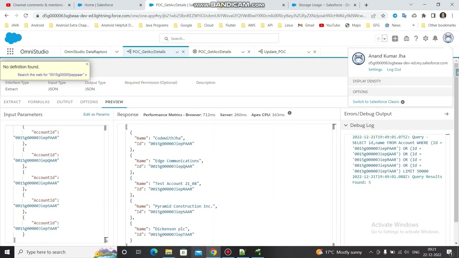Close the second POC_GetAccDetails tab
459x258 pixels.
coord(249,52)
